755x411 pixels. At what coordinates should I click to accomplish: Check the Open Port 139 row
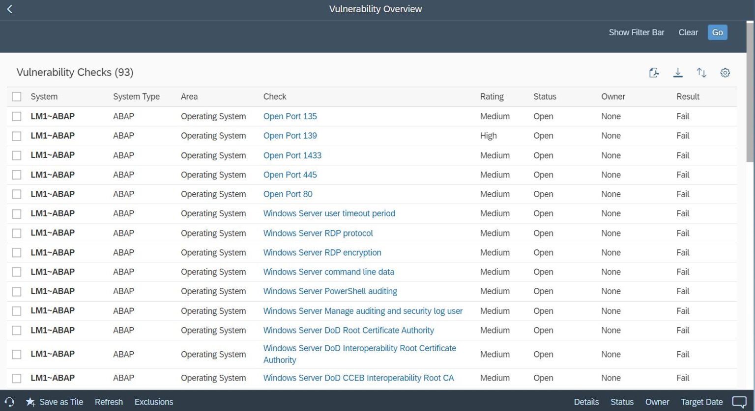(x=16, y=135)
